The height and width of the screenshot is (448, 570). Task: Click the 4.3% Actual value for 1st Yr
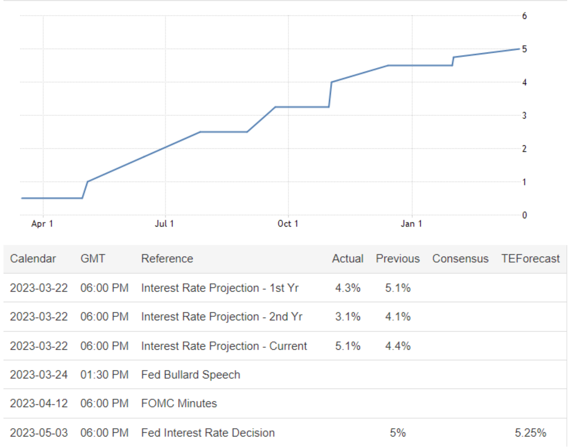pos(348,288)
